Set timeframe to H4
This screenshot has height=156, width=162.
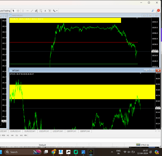coord(12,135)
